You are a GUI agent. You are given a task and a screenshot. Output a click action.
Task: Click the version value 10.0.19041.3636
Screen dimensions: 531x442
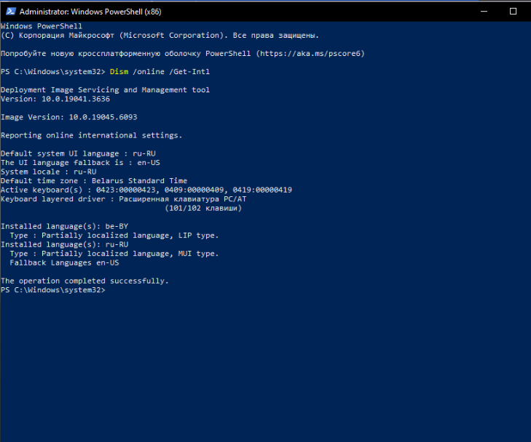(x=76, y=99)
